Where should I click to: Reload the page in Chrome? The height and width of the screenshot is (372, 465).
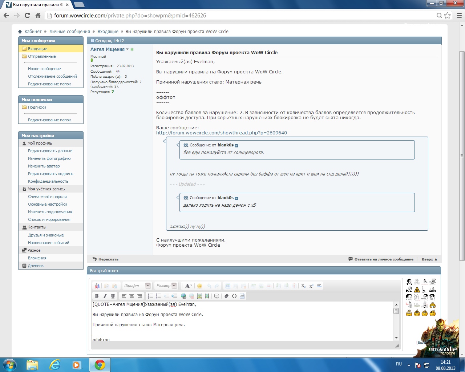click(27, 15)
